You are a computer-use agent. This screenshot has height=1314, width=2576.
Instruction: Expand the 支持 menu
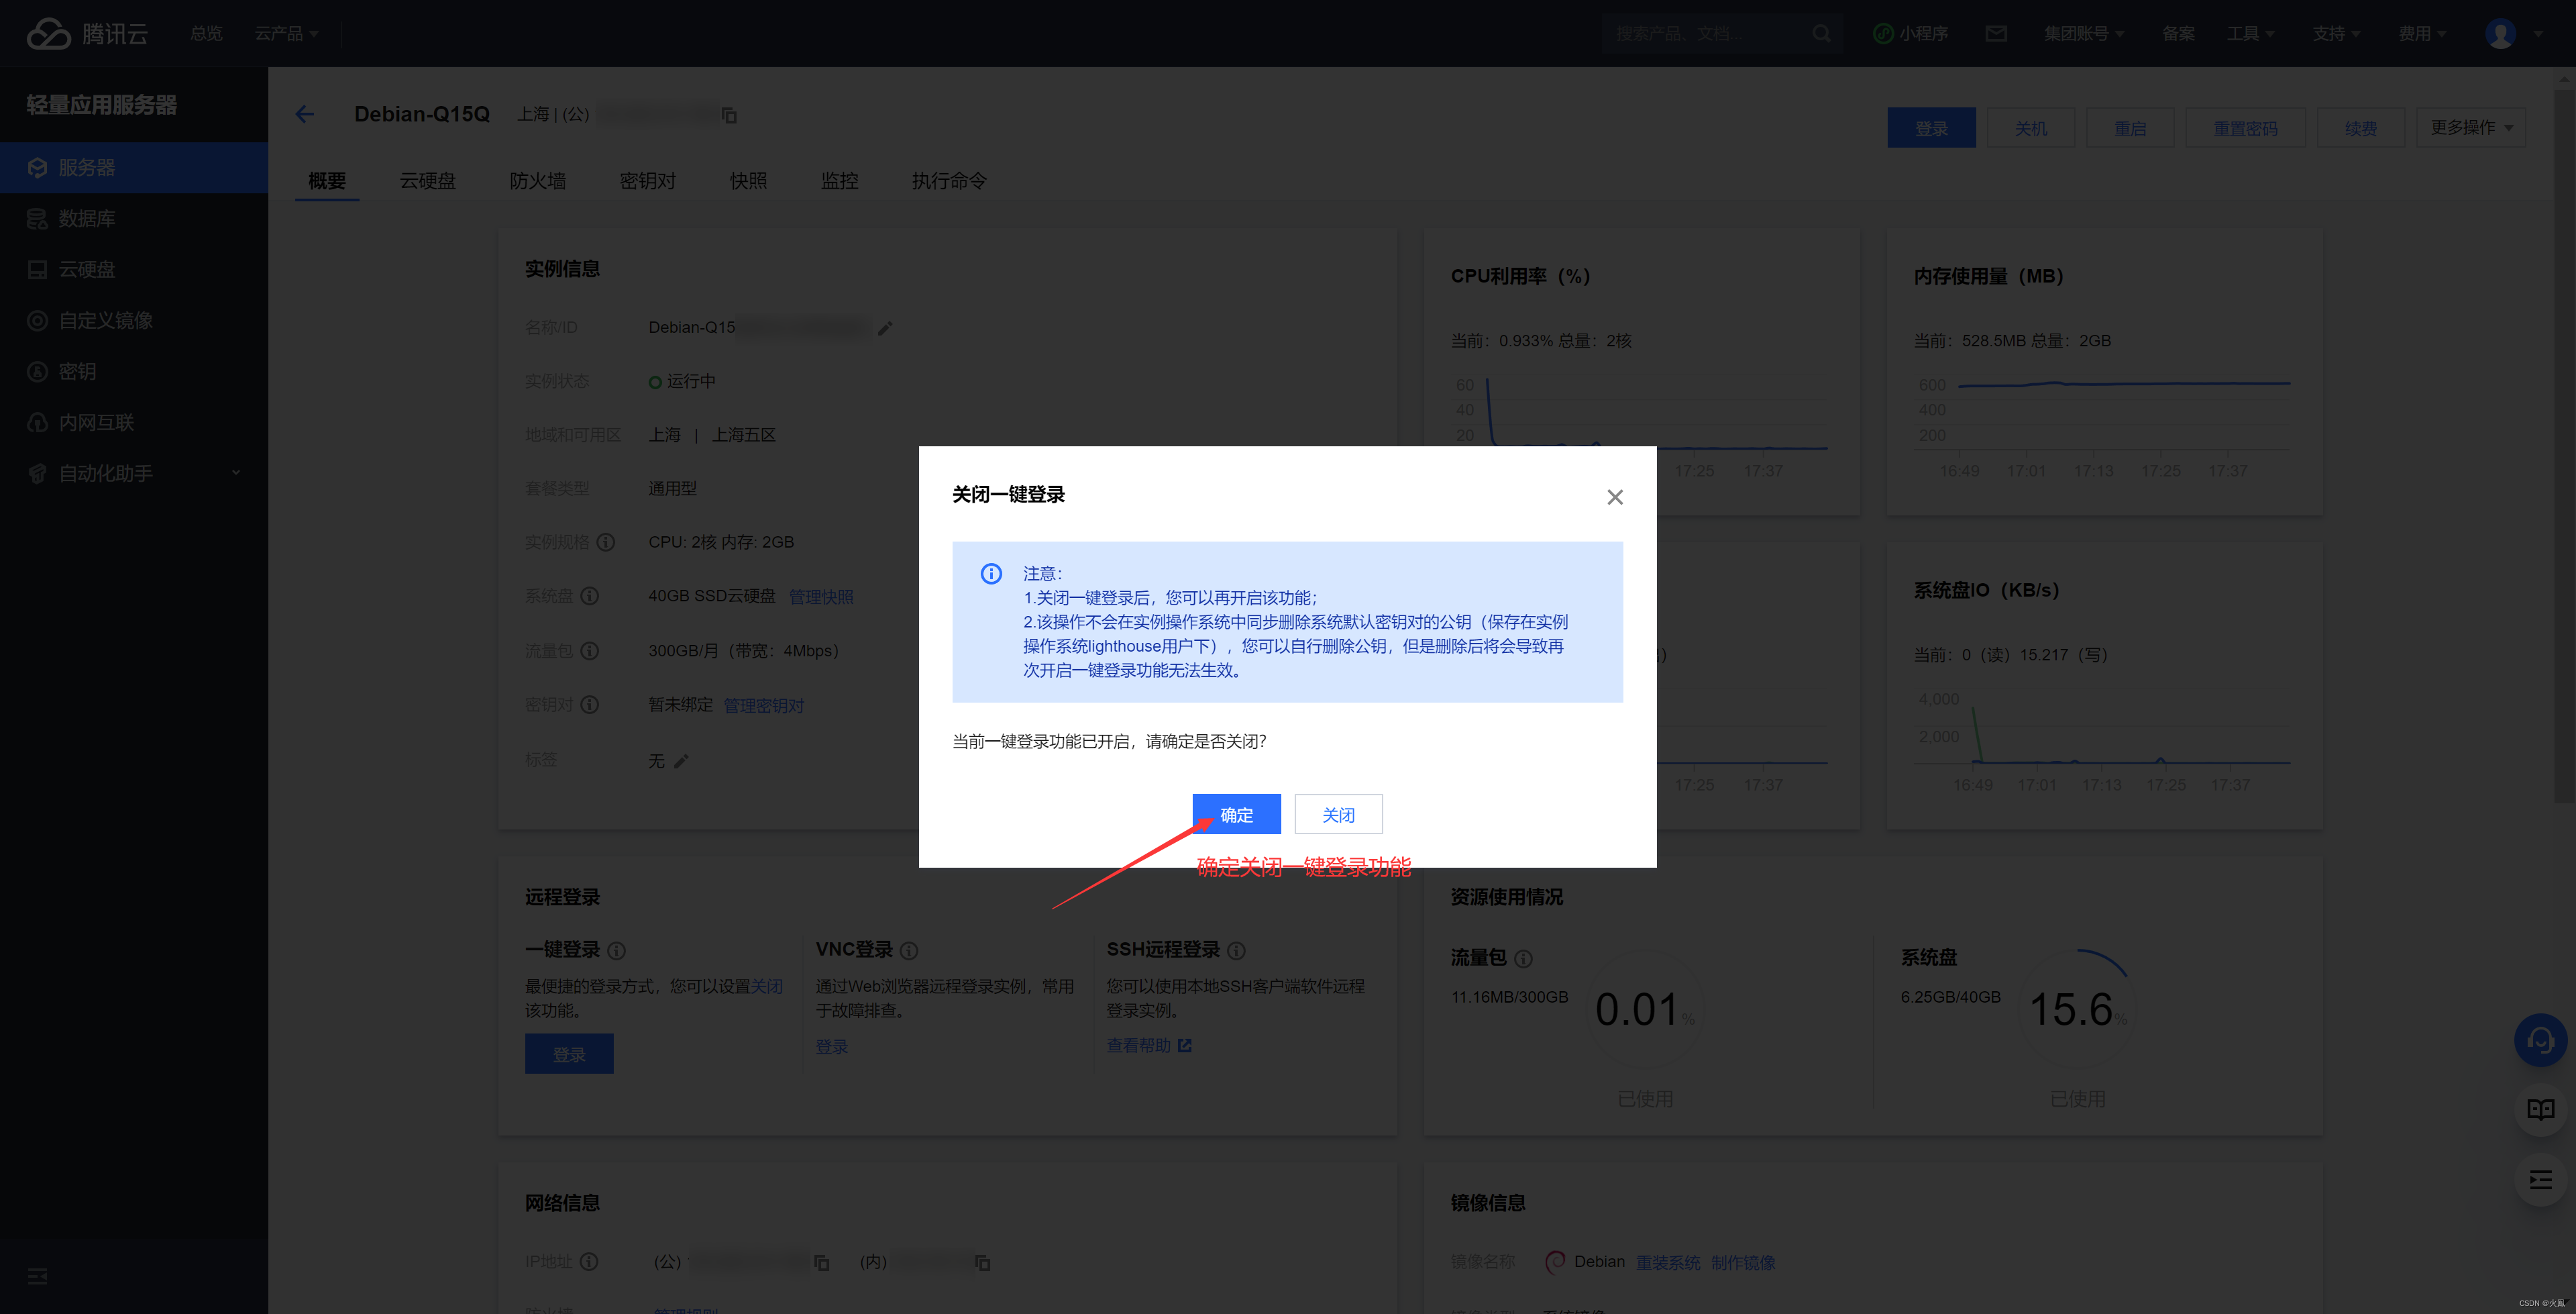(x=2336, y=34)
